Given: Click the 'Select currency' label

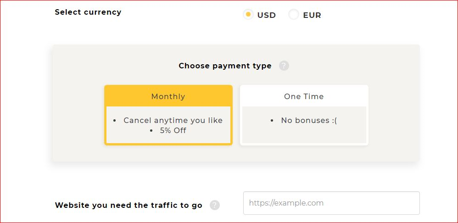Looking at the screenshot, I should pyautogui.click(x=88, y=12).
